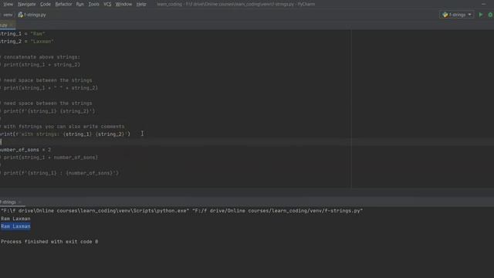Screen dimensions: 494x278
Task: Open the Help menu
Action: [141, 4]
